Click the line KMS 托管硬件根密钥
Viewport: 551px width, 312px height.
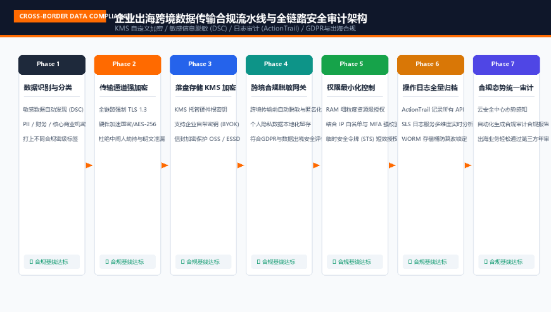click(x=201, y=110)
